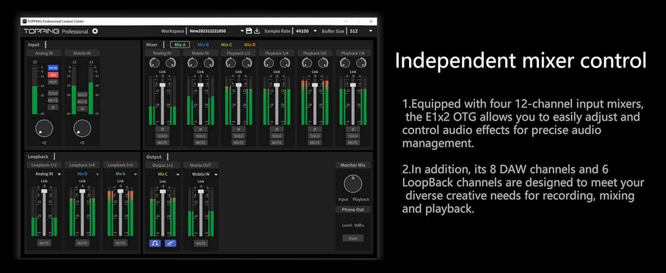Mute the Loopback 1+2 channel
This screenshot has width=666, height=273.
[44, 243]
